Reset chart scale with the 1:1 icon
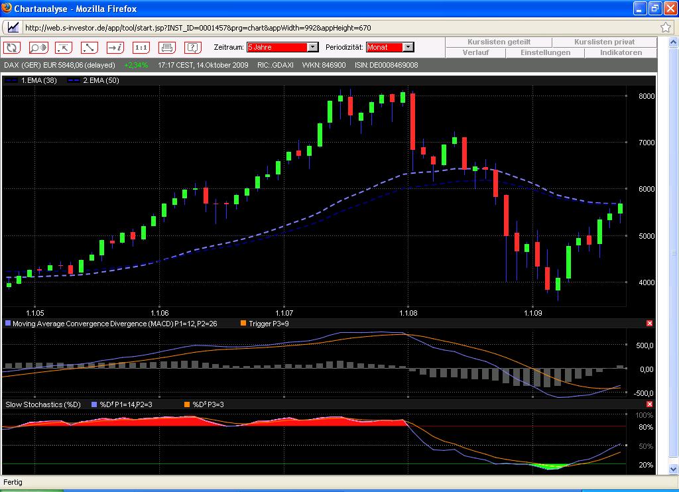The height and width of the screenshot is (492, 679). (x=141, y=48)
